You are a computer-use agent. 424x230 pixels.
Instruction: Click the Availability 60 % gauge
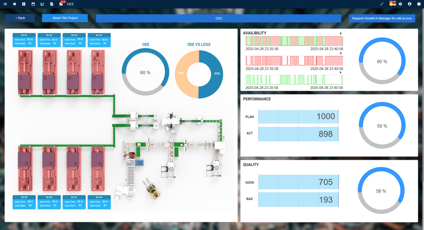tap(382, 61)
